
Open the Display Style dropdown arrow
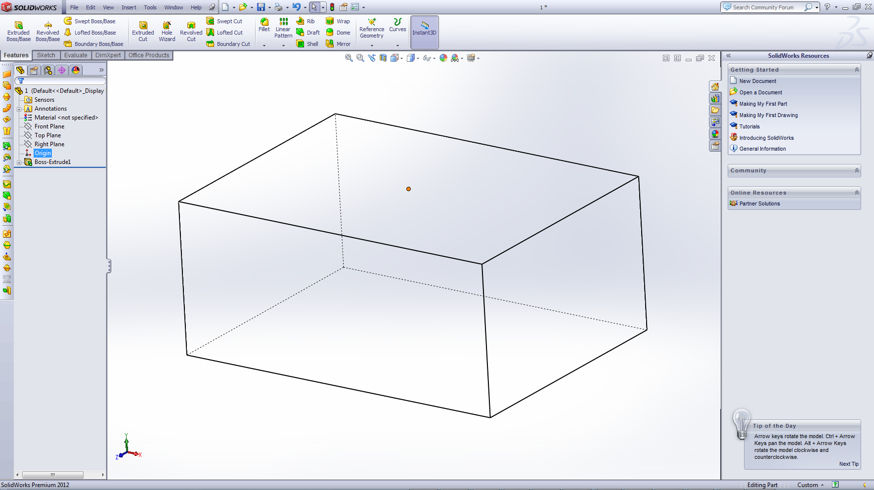point(418,58)
